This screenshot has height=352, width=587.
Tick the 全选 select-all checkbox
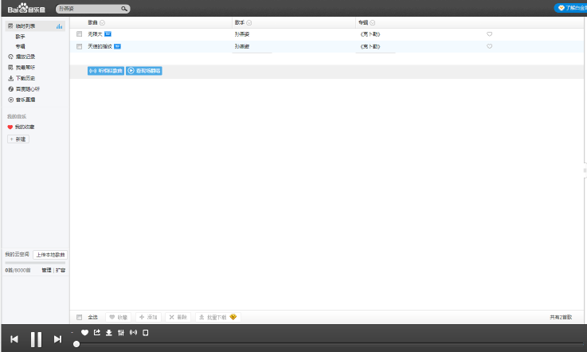(79, 317)
